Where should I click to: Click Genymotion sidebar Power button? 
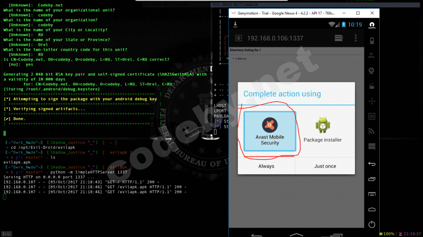click(372, 224)
